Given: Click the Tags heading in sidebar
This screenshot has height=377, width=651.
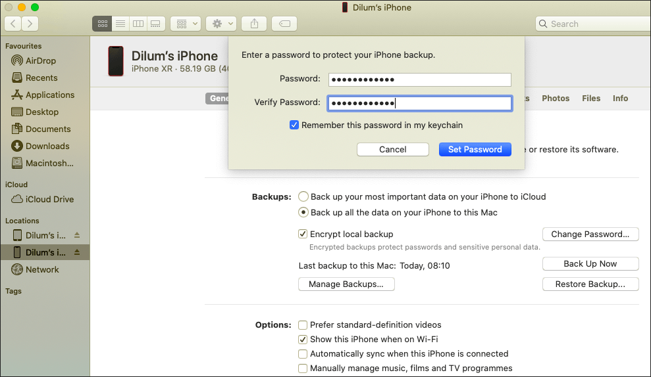Looking at the screenshot, I should click(x=13, y=291).
